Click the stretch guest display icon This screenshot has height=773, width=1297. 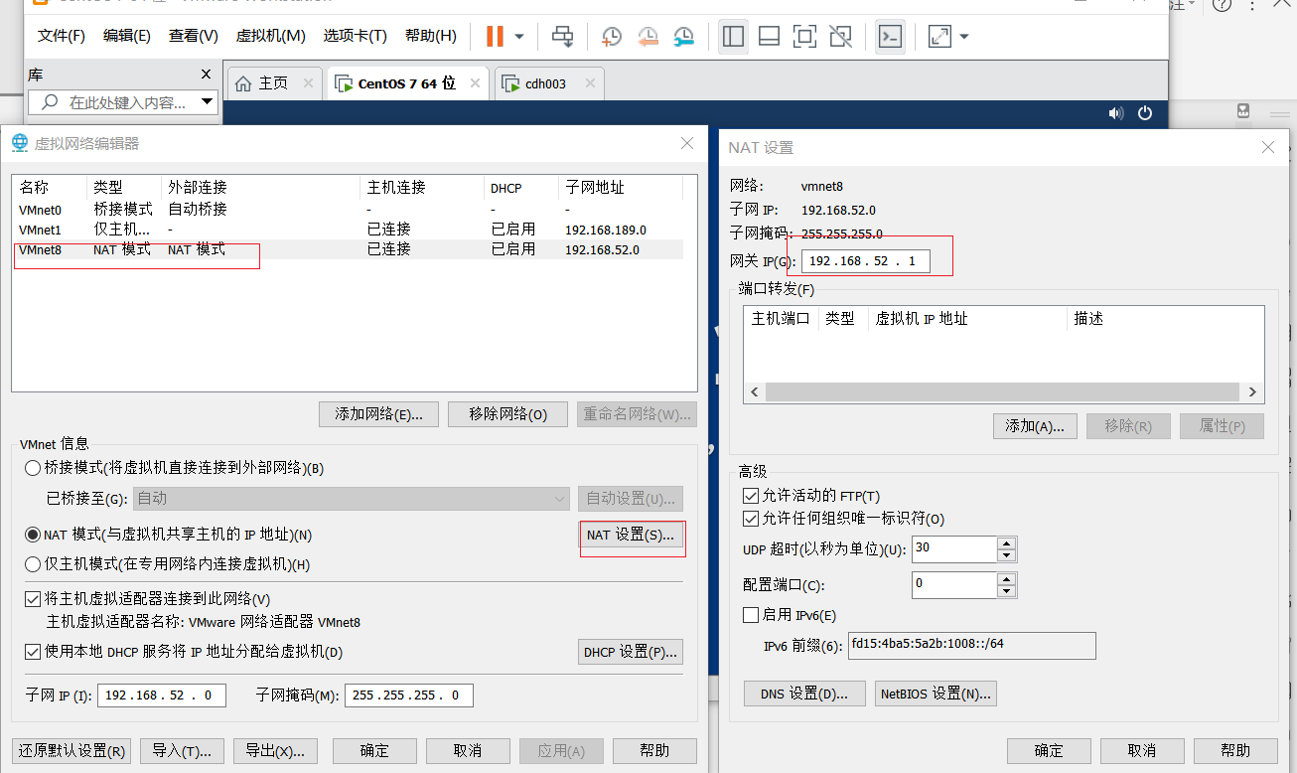939,37
